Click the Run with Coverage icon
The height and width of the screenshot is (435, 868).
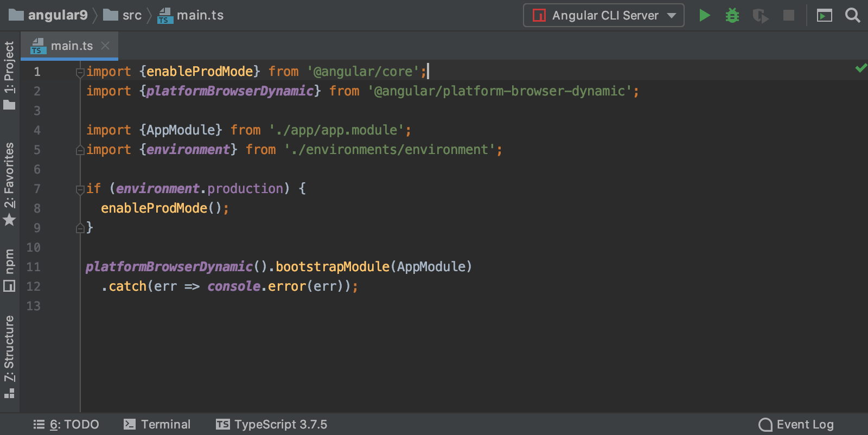761,16
